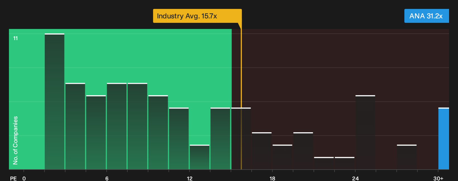Click the '11' y-axis value
This screenshot has height=181, width=458.
(x=16, y=38)
